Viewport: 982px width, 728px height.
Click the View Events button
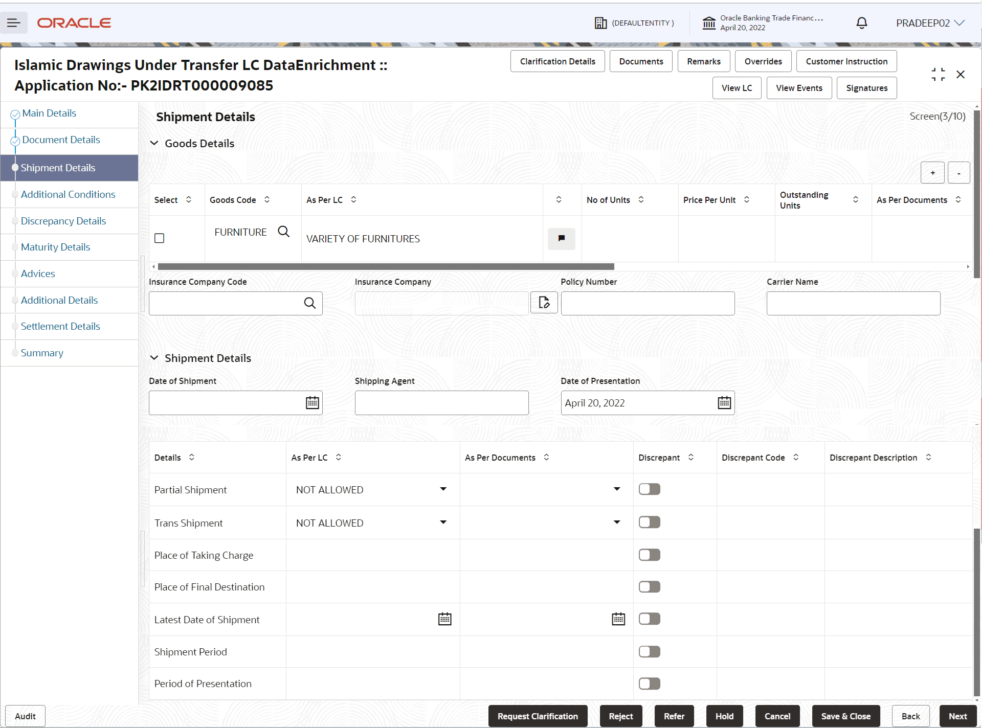pyautogui.click(x=798, y=87)
